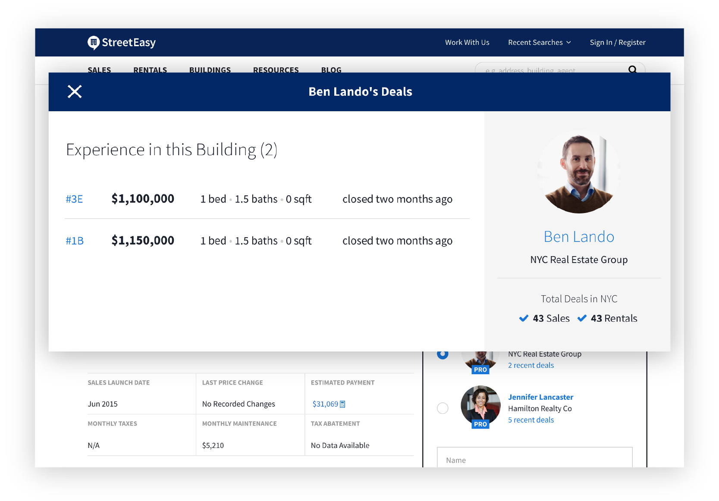Screen dimensions: 719x501
Task: Click Ben Lando's profile photo
Action: pos(579,172)
